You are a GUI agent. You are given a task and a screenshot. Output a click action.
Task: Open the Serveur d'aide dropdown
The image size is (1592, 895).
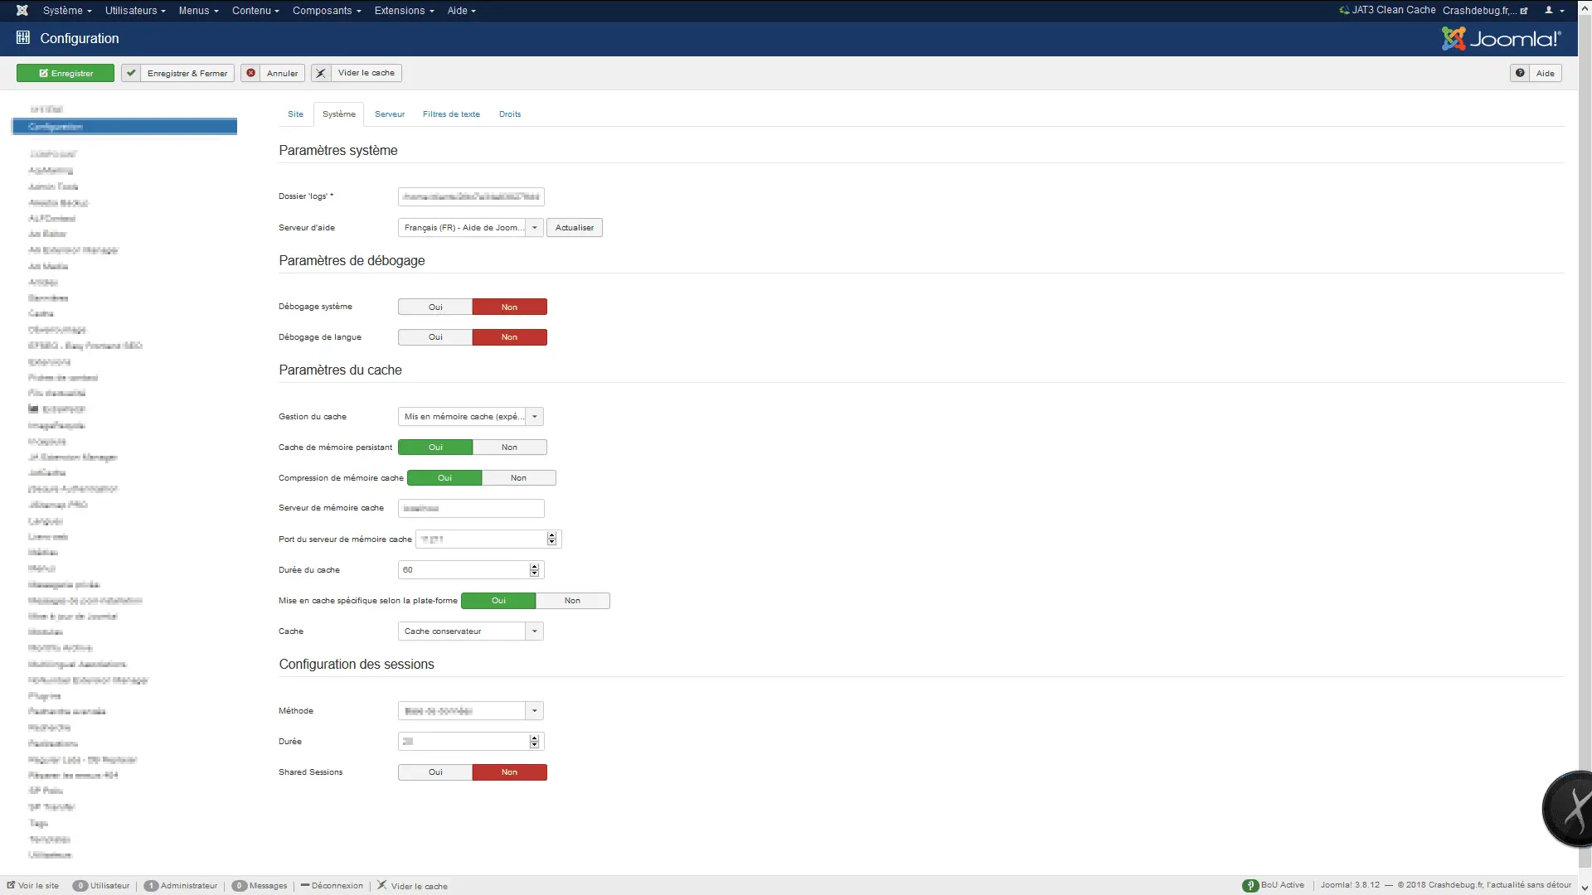(471, 228)
